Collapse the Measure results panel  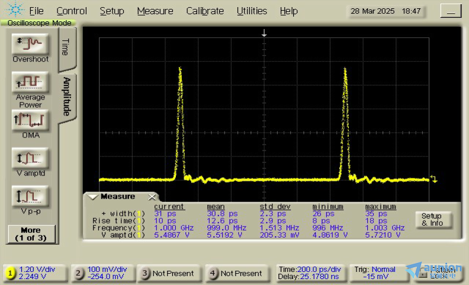(x=92, y=197)
